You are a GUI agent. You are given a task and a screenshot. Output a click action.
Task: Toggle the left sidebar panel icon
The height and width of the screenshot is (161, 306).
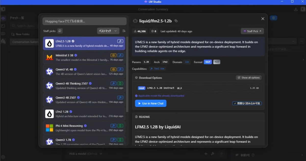click(x=3, y=9)
